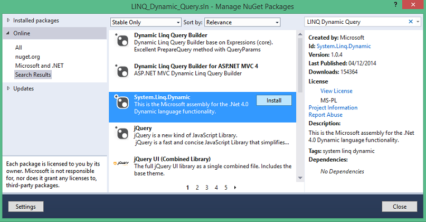Viewport: 426px width, 222px height.
Task: Select the All source under Online
Action: point(18,48)
